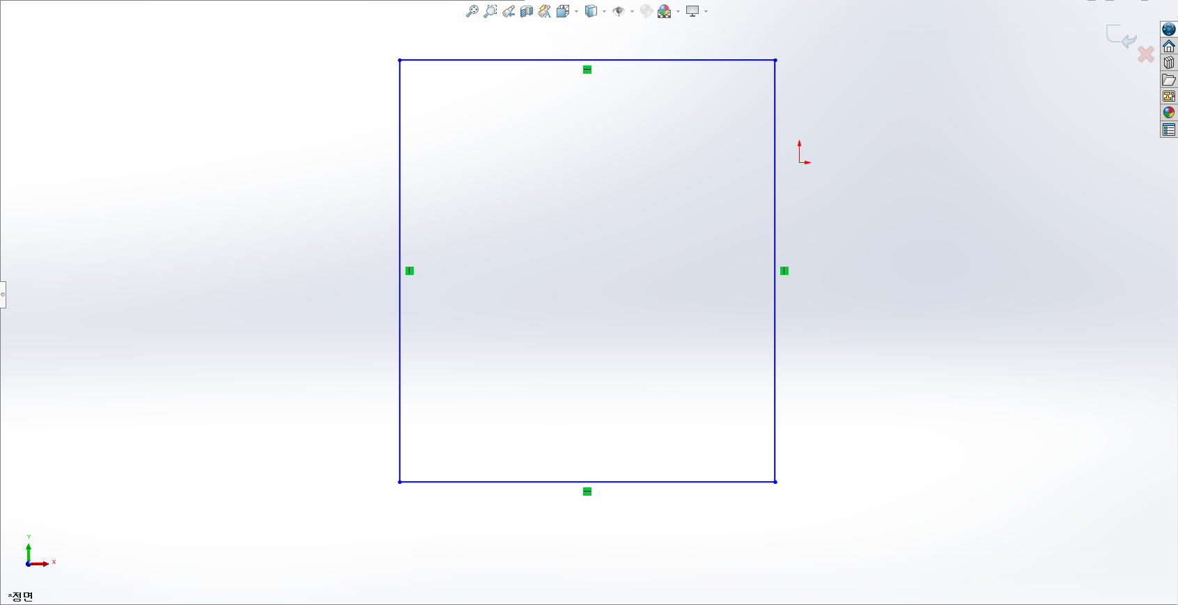Open the Custom Properties task pane tab
Image resolution: width=1178 pixels, height=605 pixels.
[1169, 129]
